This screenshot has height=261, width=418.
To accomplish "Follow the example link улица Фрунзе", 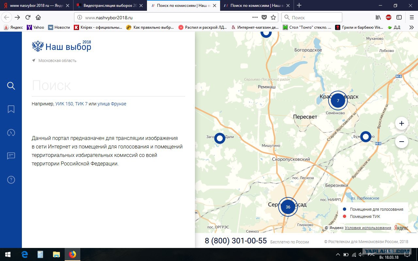I will coord(112,104).
